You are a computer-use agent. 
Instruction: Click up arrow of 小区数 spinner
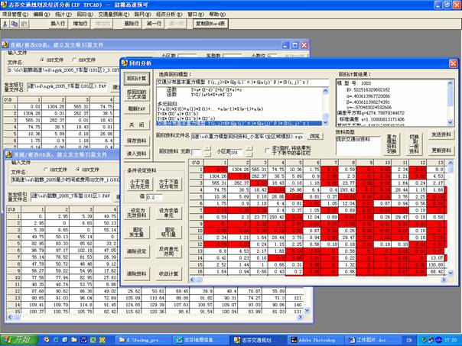coord(249,149)
